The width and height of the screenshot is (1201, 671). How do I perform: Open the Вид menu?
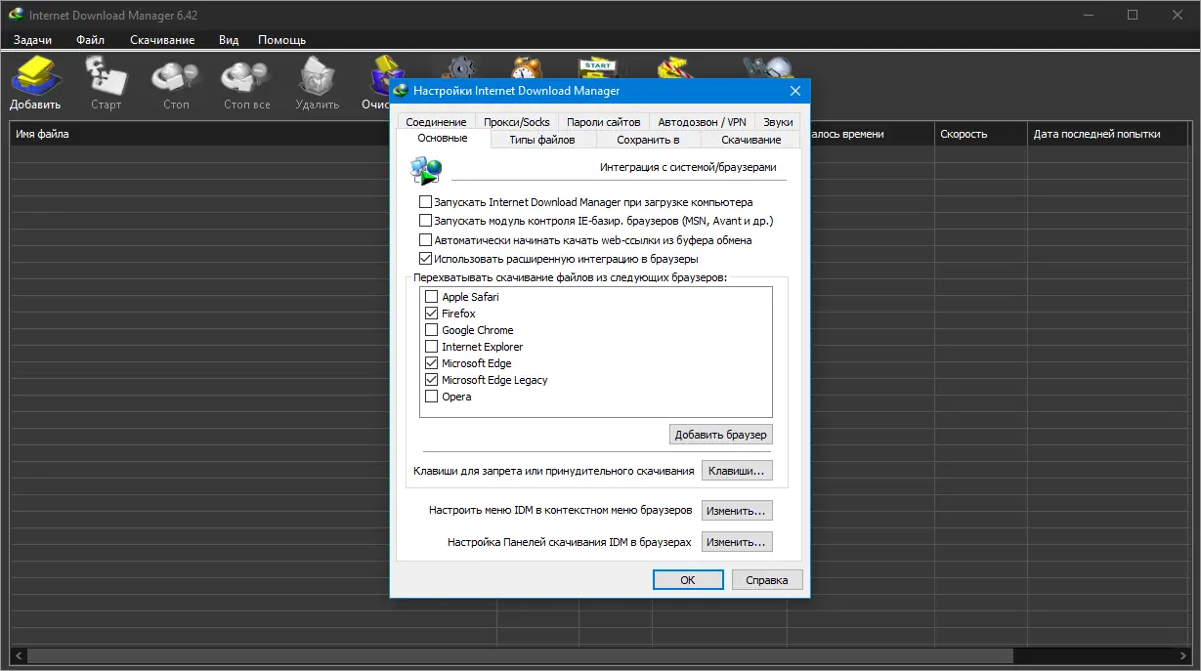pos(229,40)
